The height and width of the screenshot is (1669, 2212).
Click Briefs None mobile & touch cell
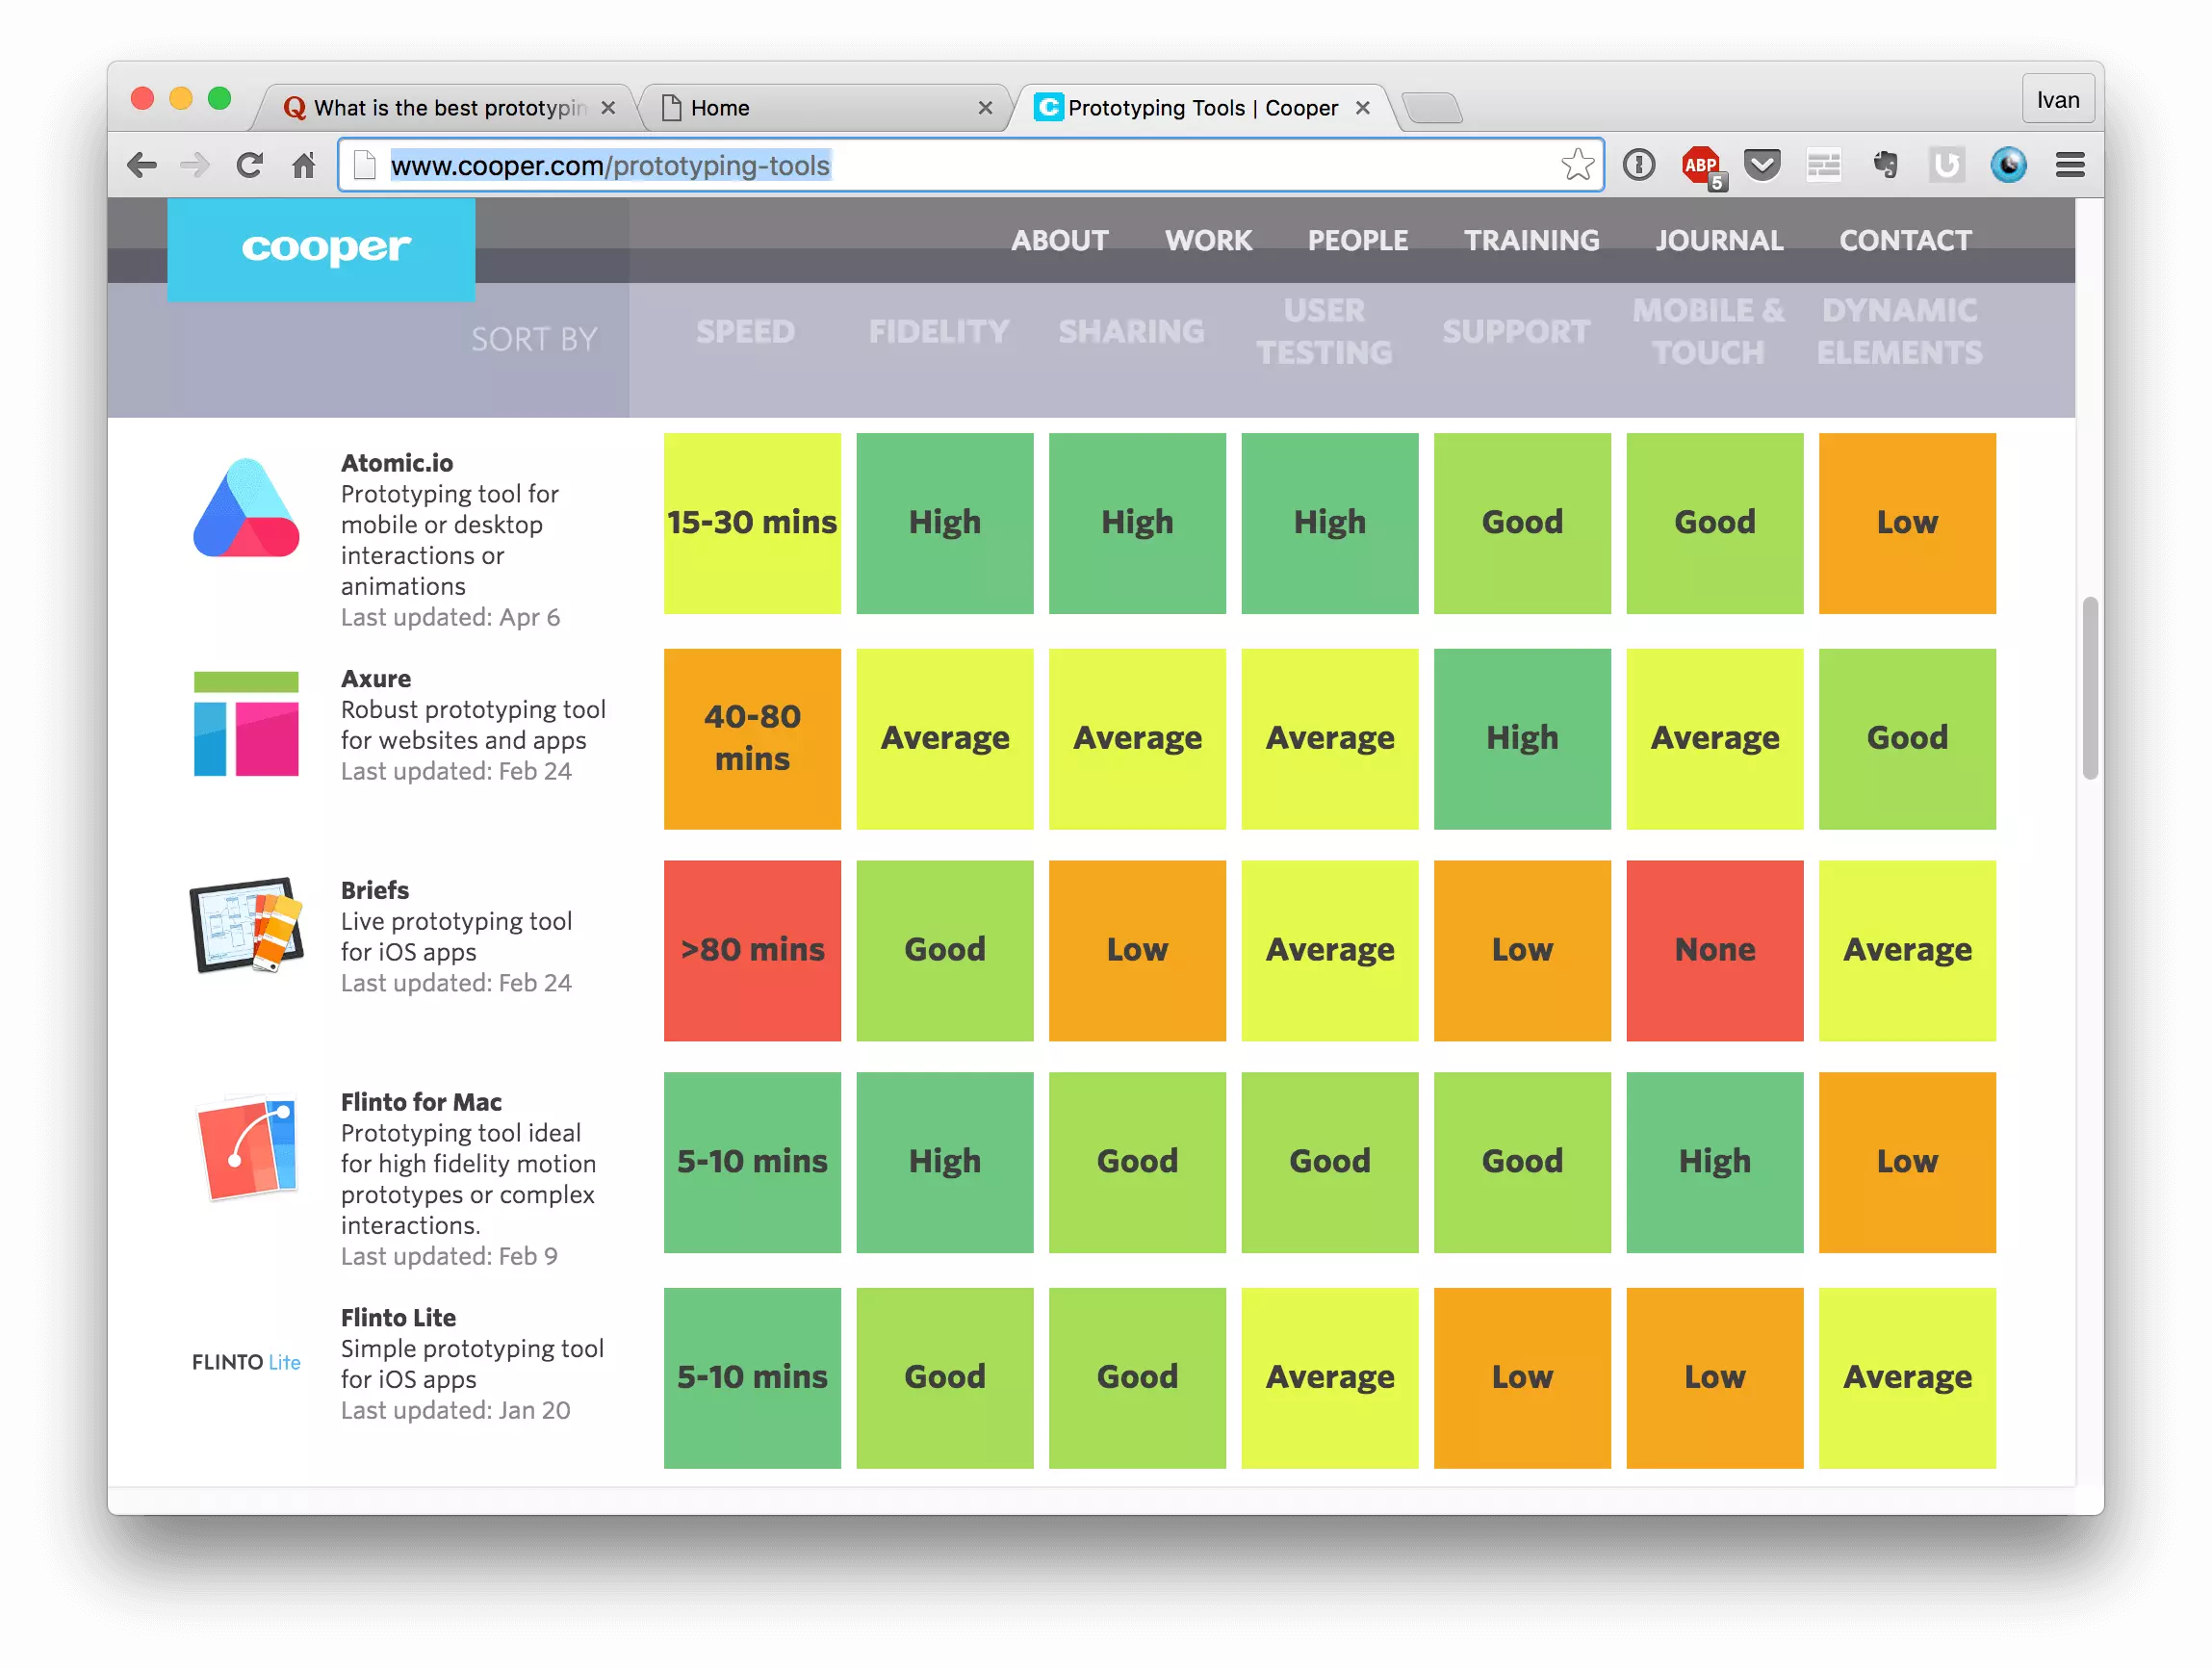1715,950
